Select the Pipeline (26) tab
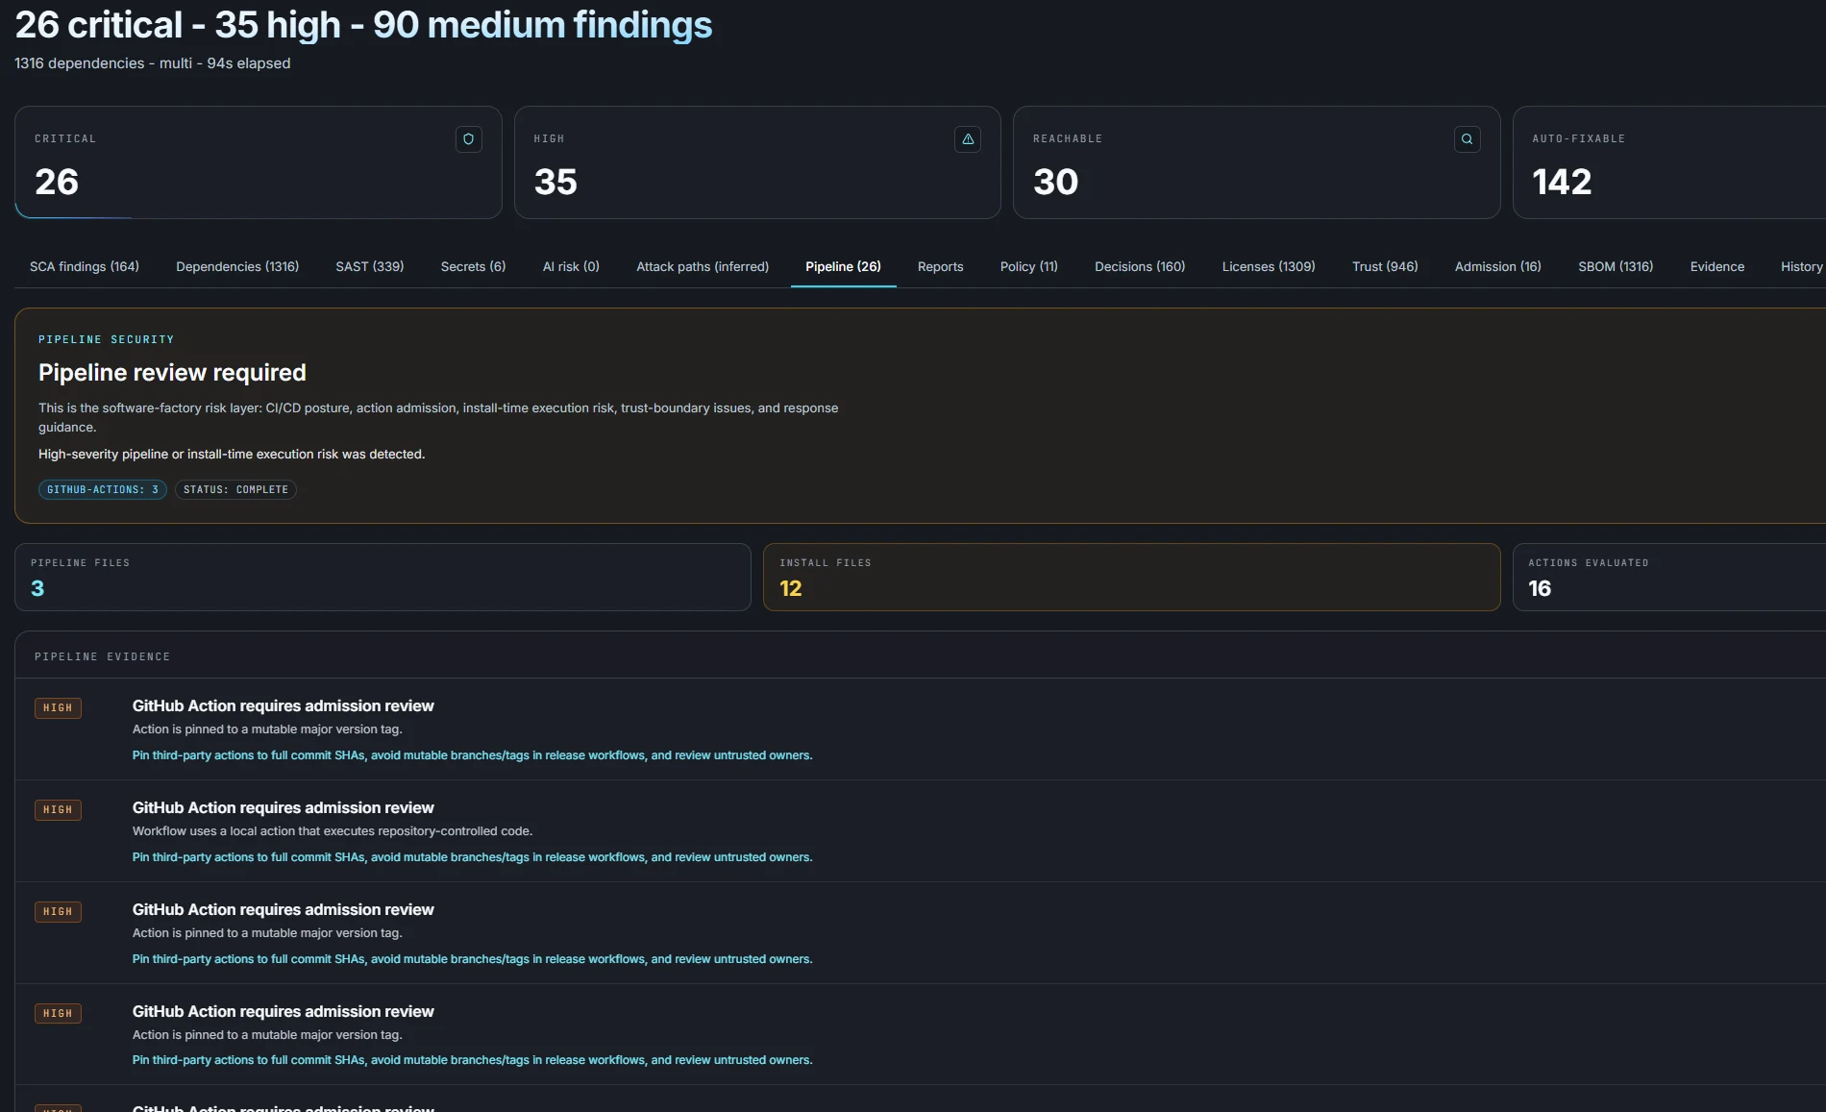1826x1112 pixels. (843, 266)
